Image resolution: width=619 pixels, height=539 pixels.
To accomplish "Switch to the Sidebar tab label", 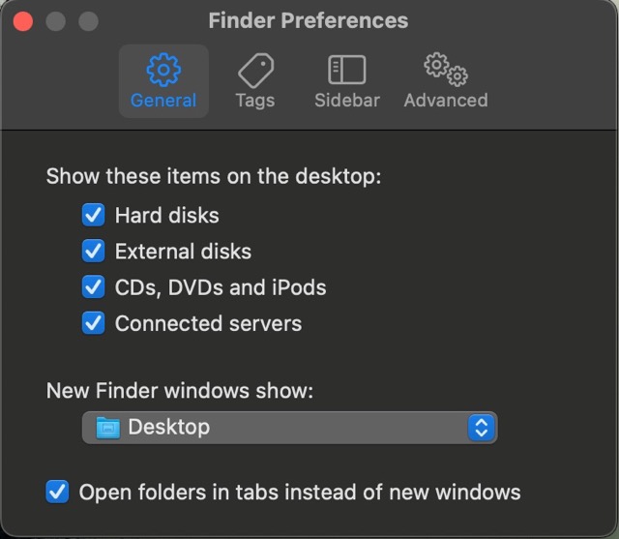I will point(346,101).
